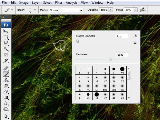Choose the bottom-row hard 19 brush
Screen dimensions: 160x120
pyautogui.click(x=97, y=96)
